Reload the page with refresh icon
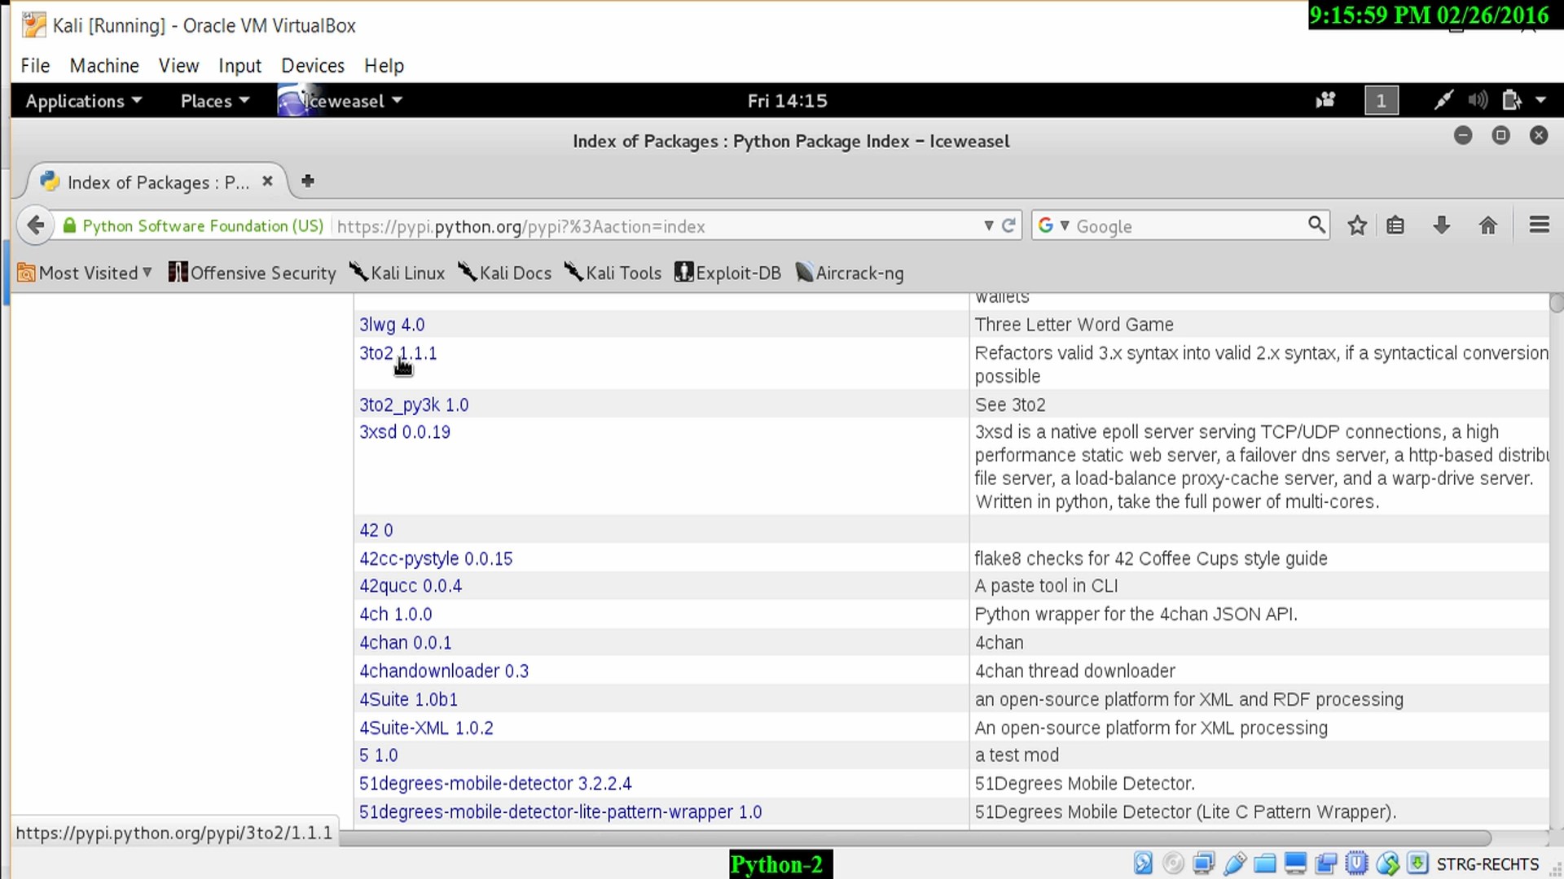 pyautogui.click(x=1008, y=225)
